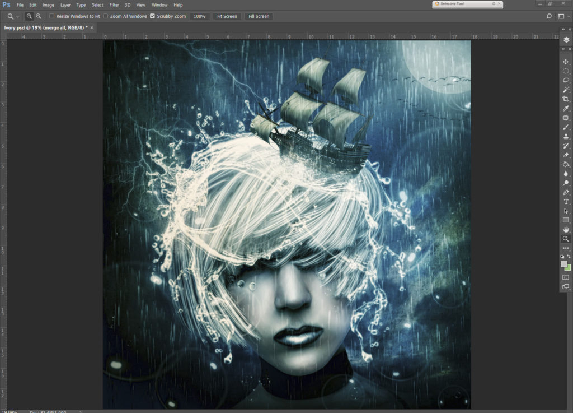Choose the Eraser tool
The image size is (573, 413).
pyautogui.click(x=566, y=155)
